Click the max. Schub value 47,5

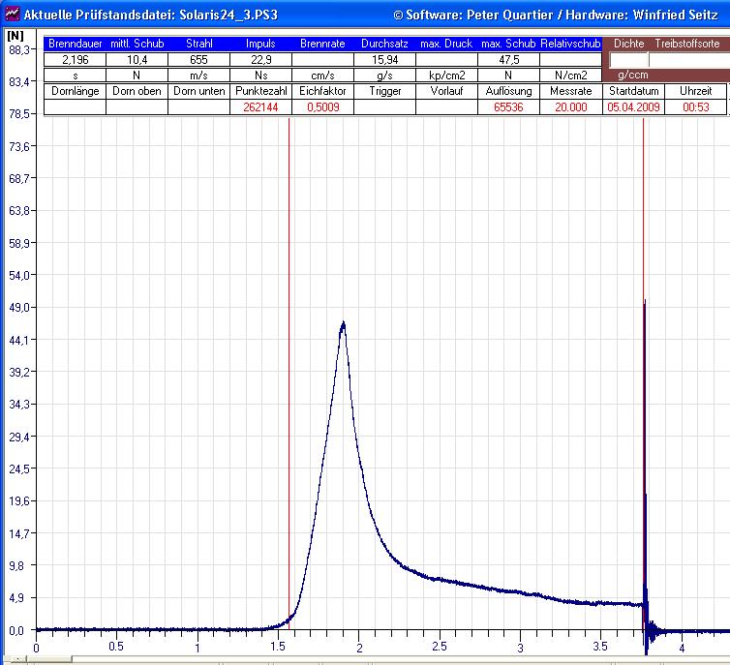(x=508, y=59)
